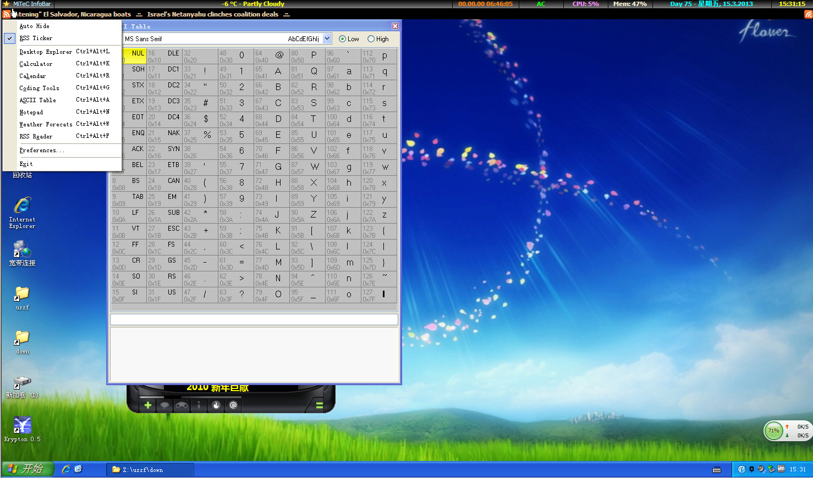
Task: Click the 'z' character cell (122, 0x7A)
Action: coord(379,215)
